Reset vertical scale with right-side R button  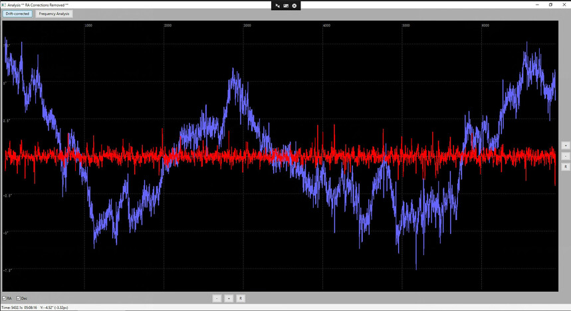click(566, 166)
